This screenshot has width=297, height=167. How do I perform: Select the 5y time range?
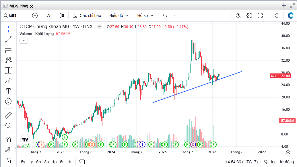coord(23,162)
